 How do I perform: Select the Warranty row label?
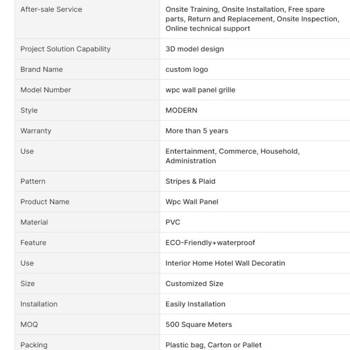[x=36, y=131]
